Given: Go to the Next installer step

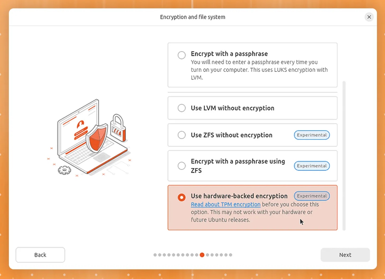Looking at the screenshot, I should (345, 255).
